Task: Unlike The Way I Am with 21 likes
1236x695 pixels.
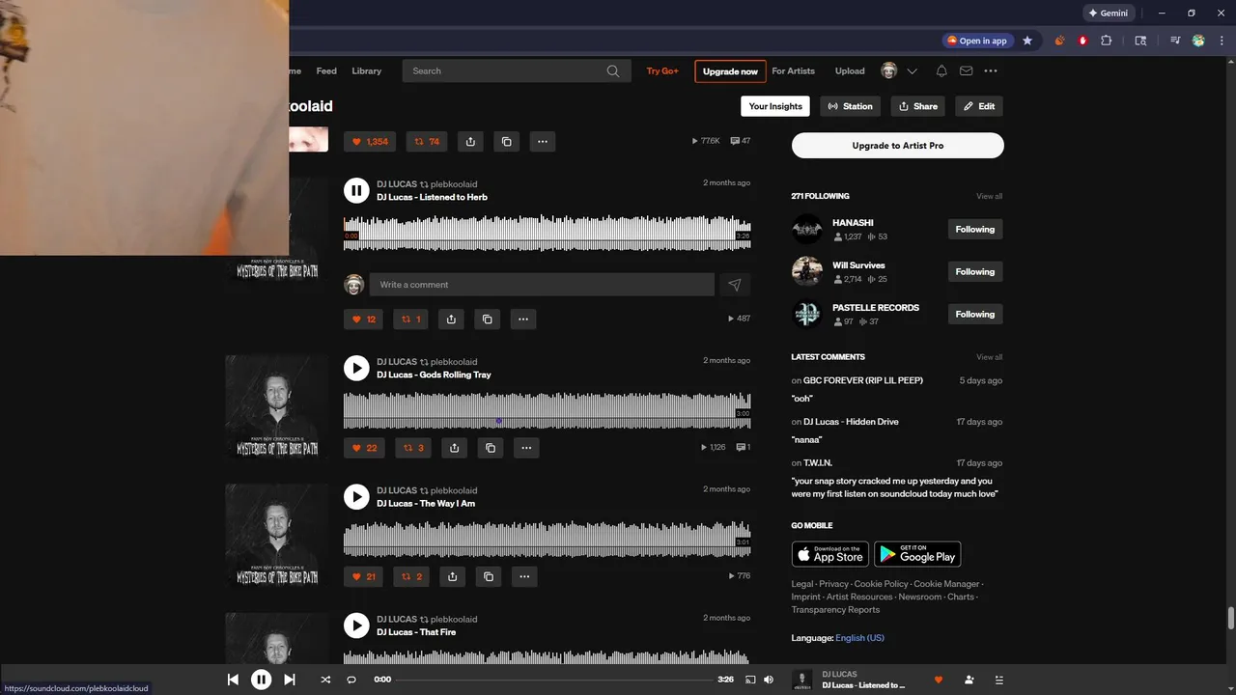Action: [364, 576]
